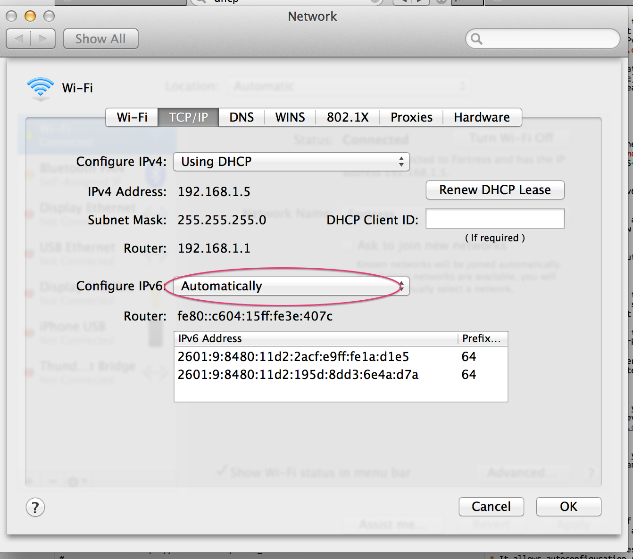Switch to the DNS tab
The height and width of the screenshot is (559, 633).
(x=242, y=117)
